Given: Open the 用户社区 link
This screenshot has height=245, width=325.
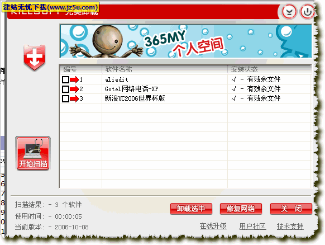Looking at the screenshot, I should point(252,226).
